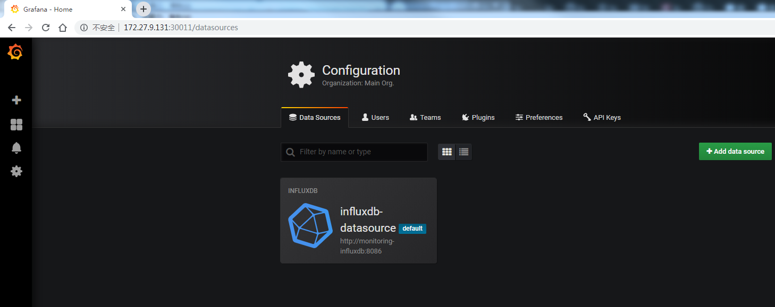Click the Organization: Main Org. subtitle
Image resolution: width=775 pixels, height=307 pixels.
pos(358,83)
